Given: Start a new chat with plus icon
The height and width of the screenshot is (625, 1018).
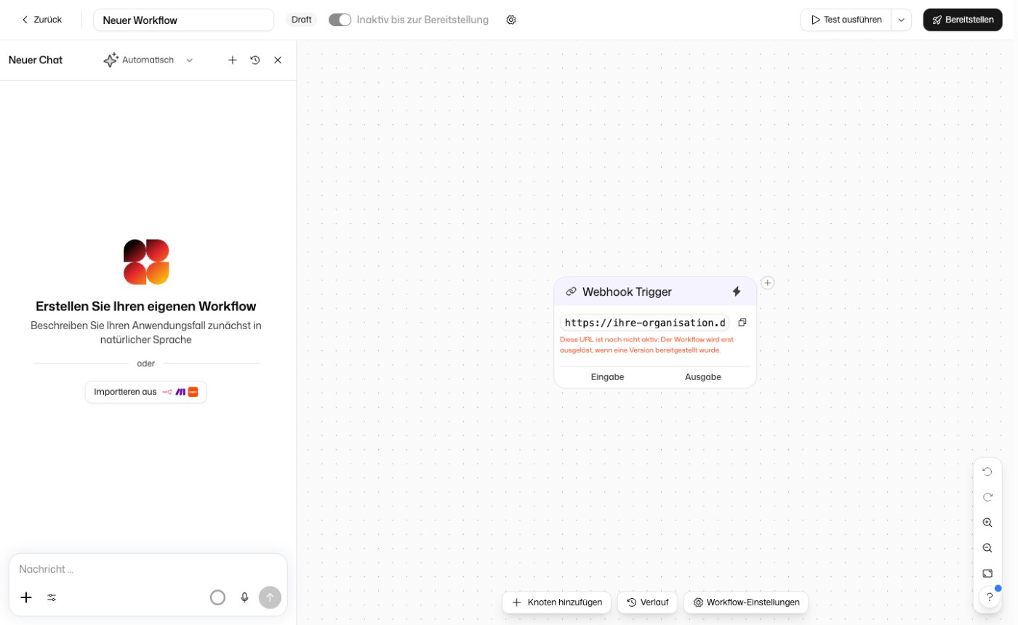Looking at the screenshot, I should (233, 60).
